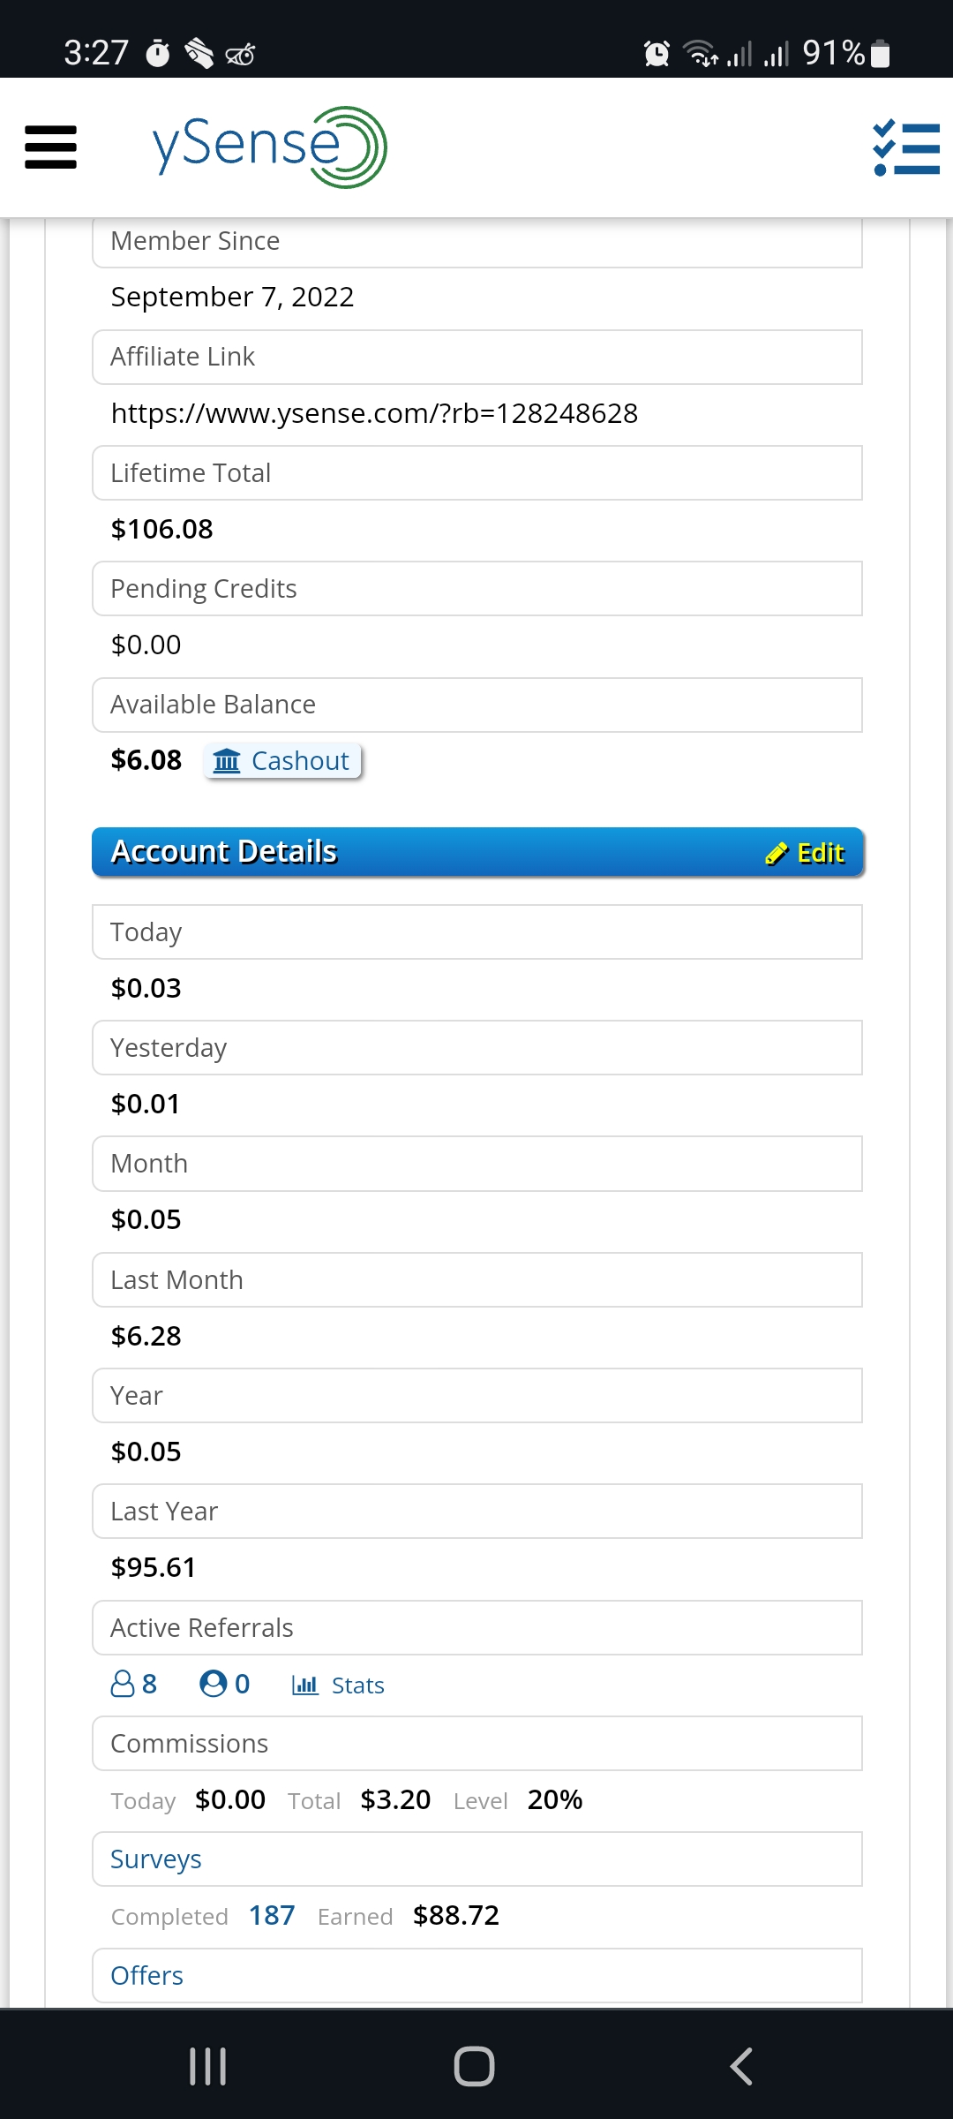The height and width of the screenshot is (2119, 953).
Task: Open the hamburger navigation menu
Action: pos(51,147)
